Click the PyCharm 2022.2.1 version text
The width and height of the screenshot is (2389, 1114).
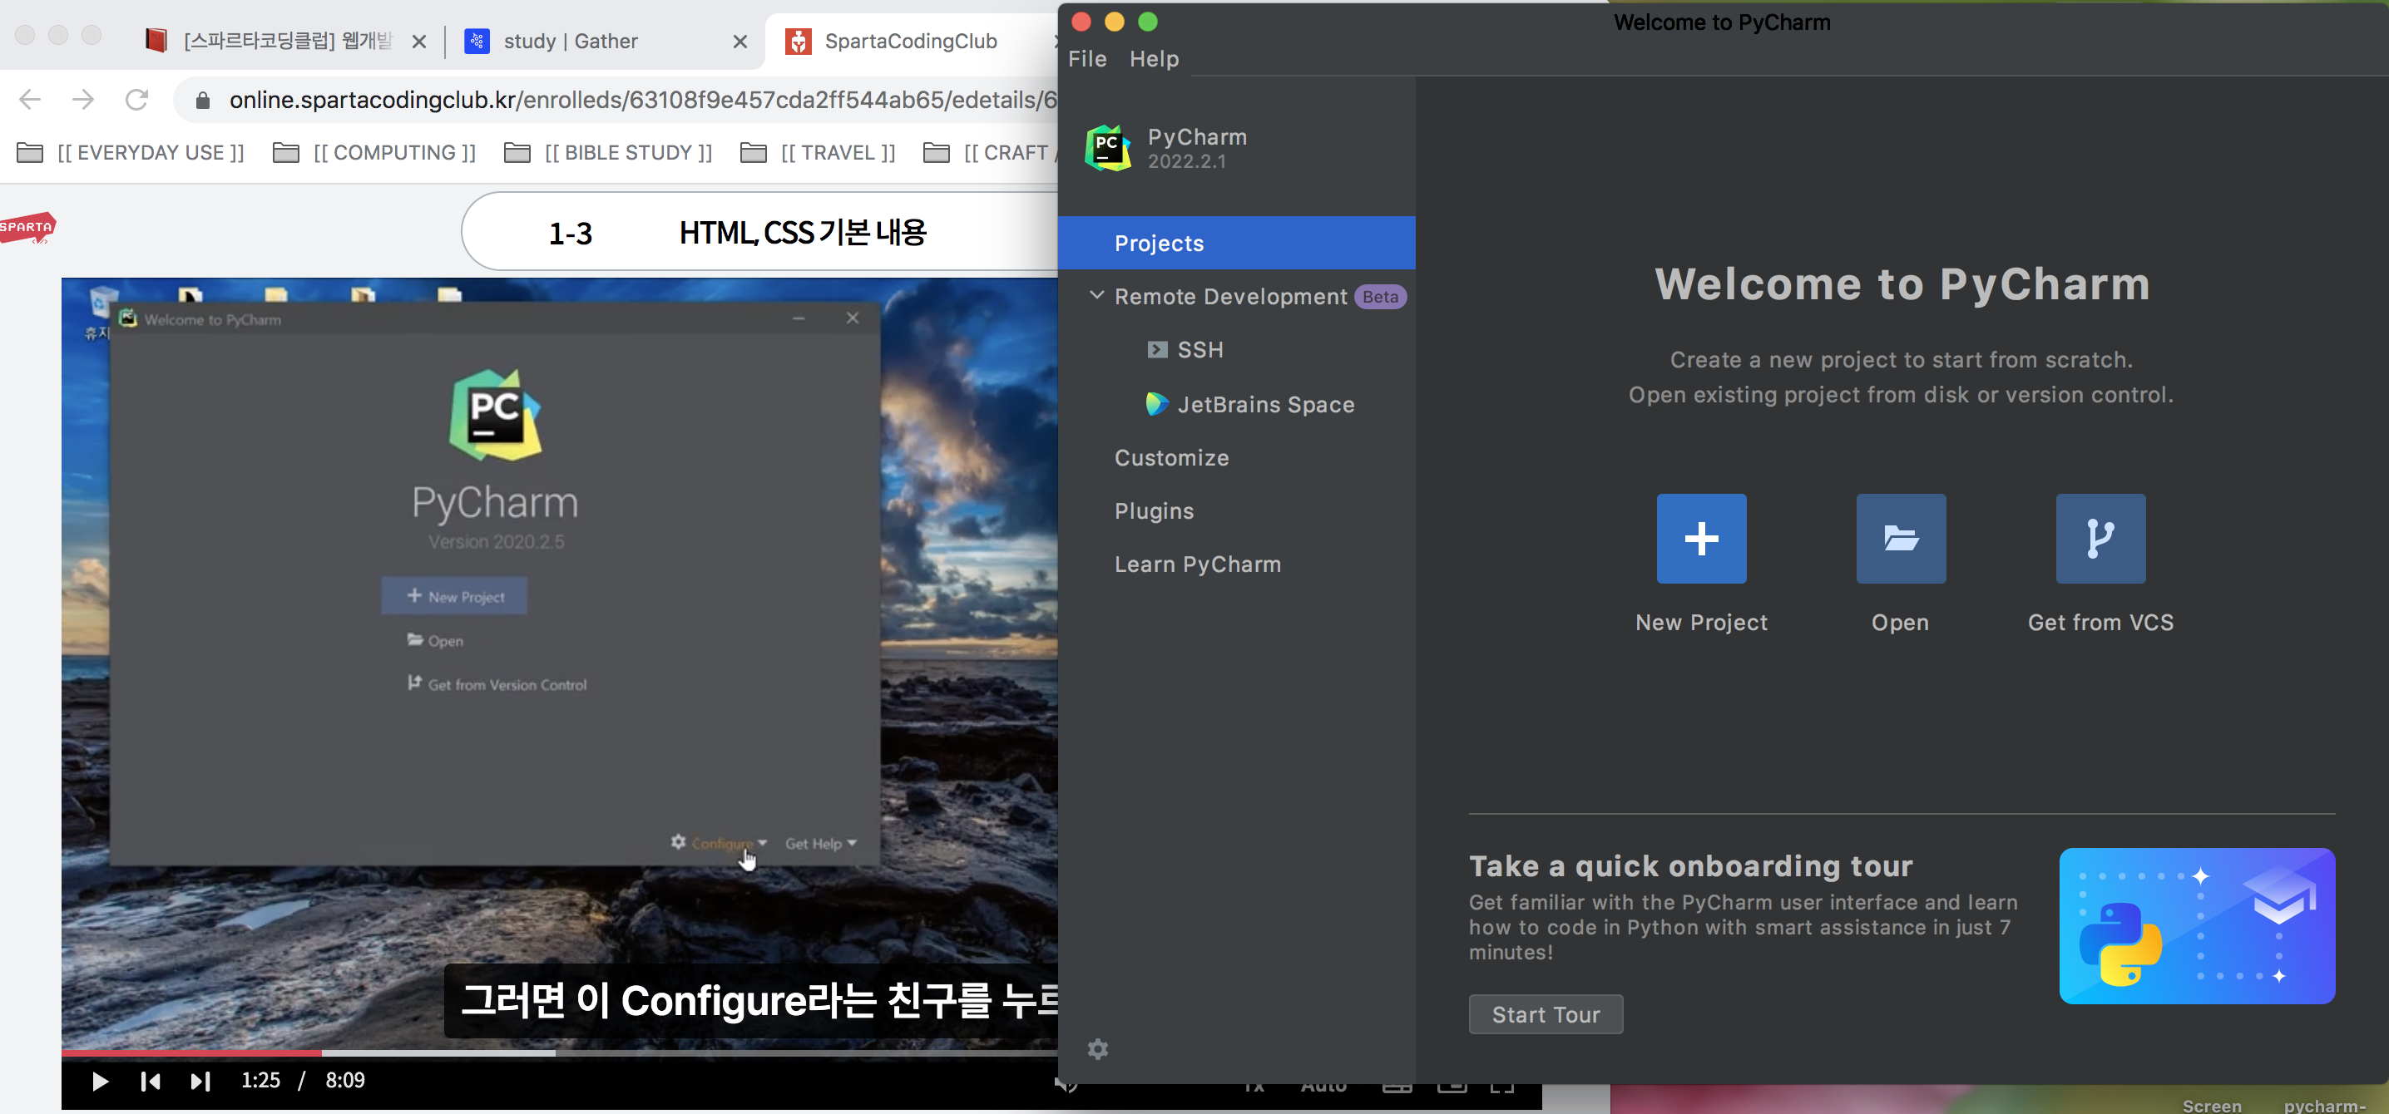1186,161
